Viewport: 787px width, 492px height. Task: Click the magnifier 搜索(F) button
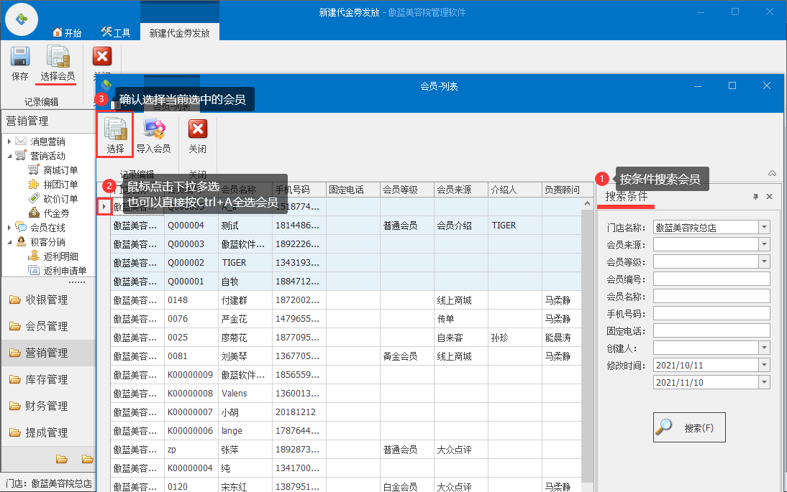click(689, 427)
